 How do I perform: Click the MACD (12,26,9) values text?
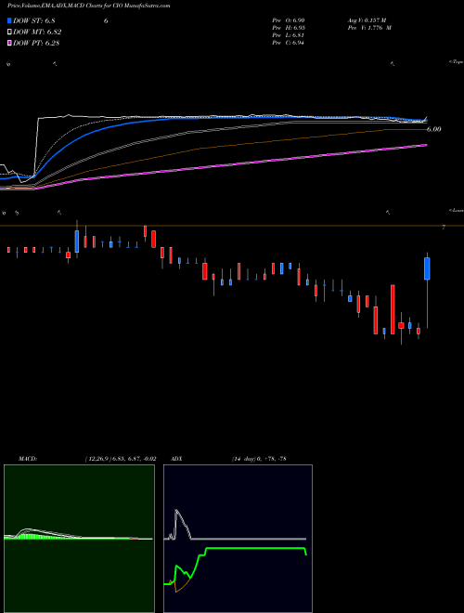(121, 459)
